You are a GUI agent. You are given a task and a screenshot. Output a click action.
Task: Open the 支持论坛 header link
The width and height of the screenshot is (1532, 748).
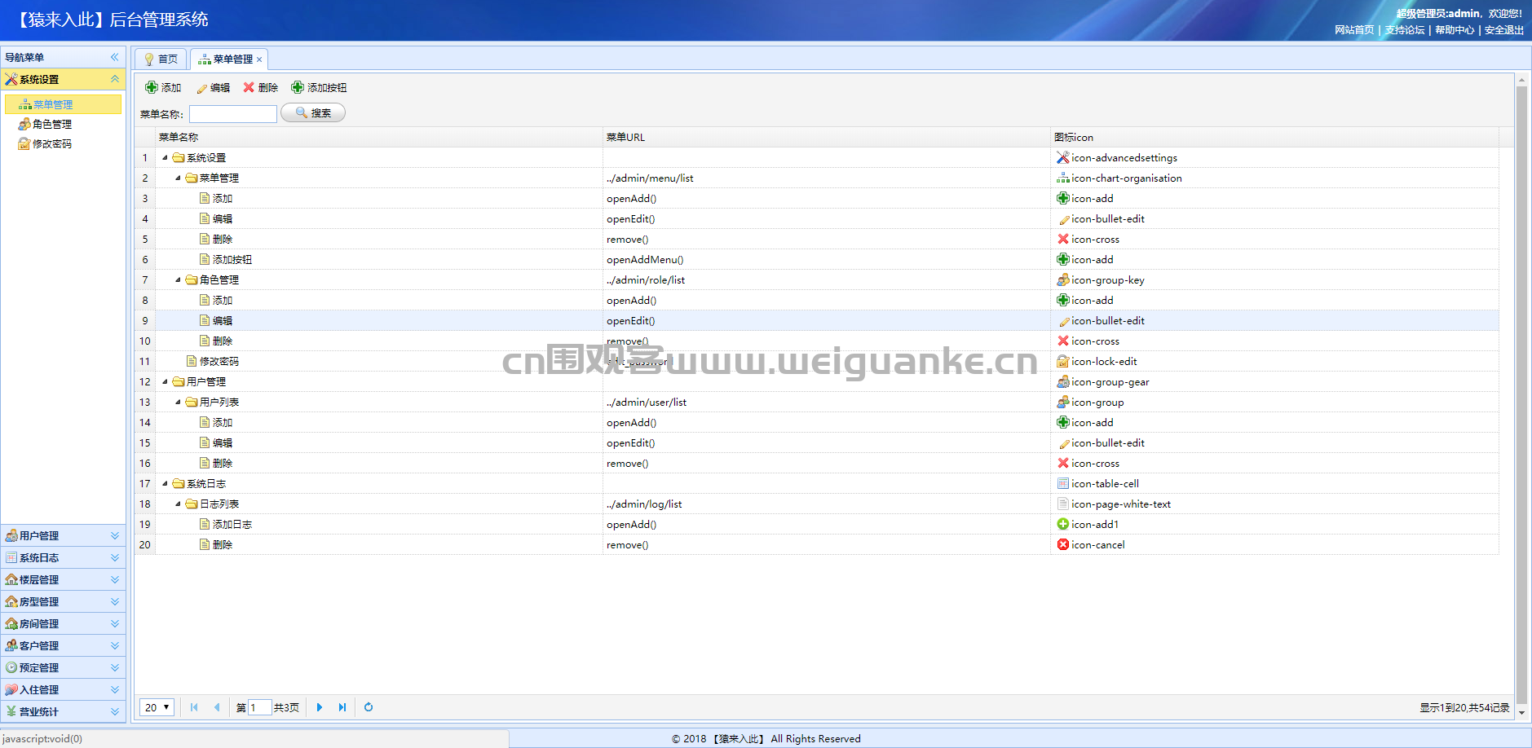(x=1405, y=30)
